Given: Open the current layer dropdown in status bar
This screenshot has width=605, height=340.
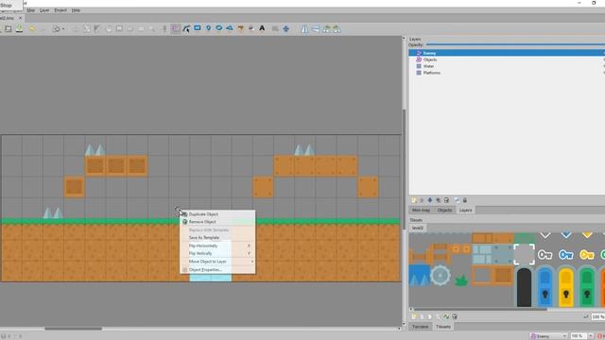Looking at the screenshot, I should [x=548, y=336].
